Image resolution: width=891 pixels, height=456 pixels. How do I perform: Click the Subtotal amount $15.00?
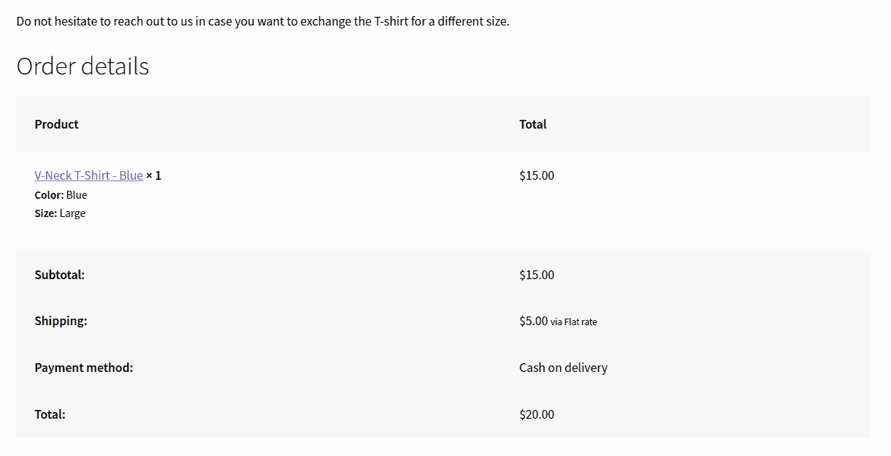click(537, 275)
